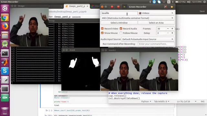
Task: Open Skype from the dock
Action: pos(5,71)
